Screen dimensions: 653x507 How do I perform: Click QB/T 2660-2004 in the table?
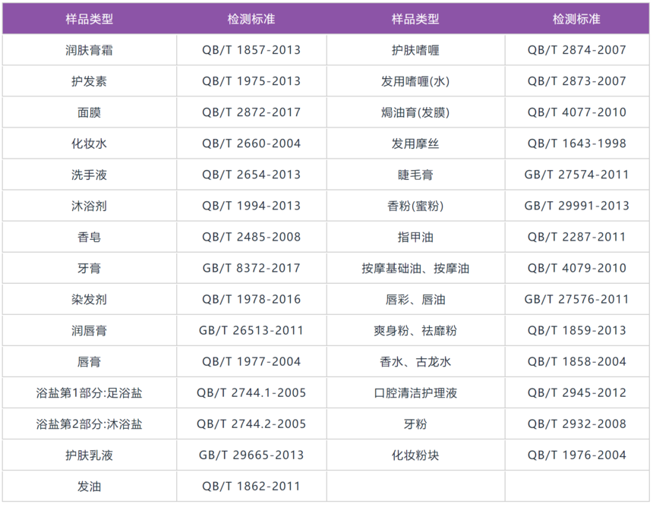coord(251,143)
